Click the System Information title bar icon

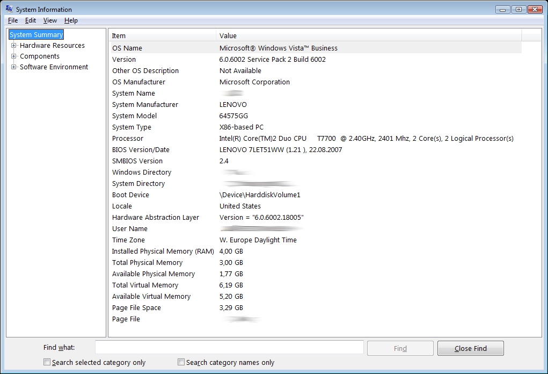tap(9, 9)
